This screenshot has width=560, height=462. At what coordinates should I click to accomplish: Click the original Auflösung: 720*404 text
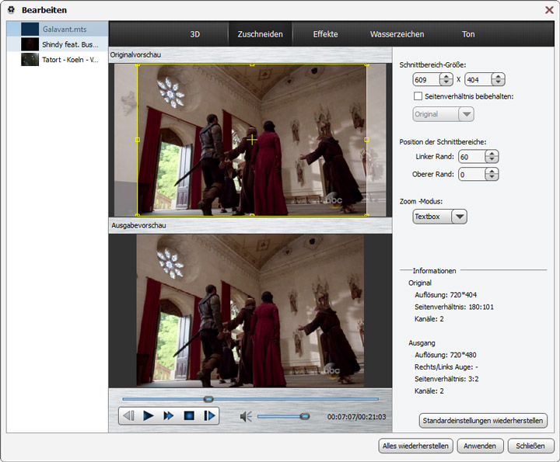[446, 295]
